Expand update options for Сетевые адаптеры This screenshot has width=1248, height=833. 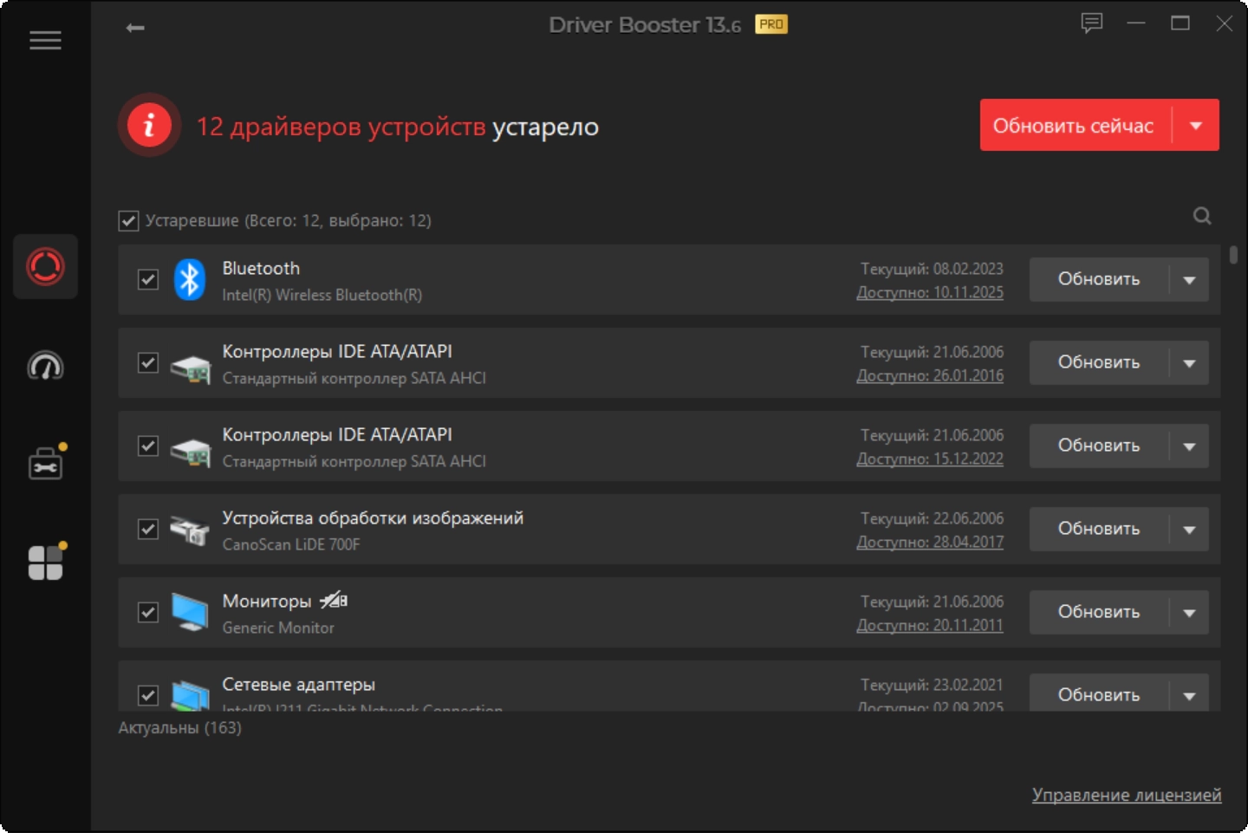click(1189, 695)
